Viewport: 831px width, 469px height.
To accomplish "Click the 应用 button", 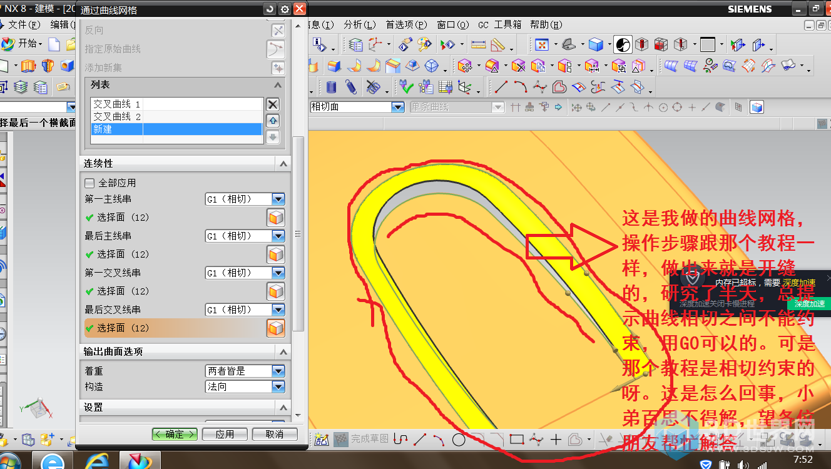I will (x=225, y=434).
